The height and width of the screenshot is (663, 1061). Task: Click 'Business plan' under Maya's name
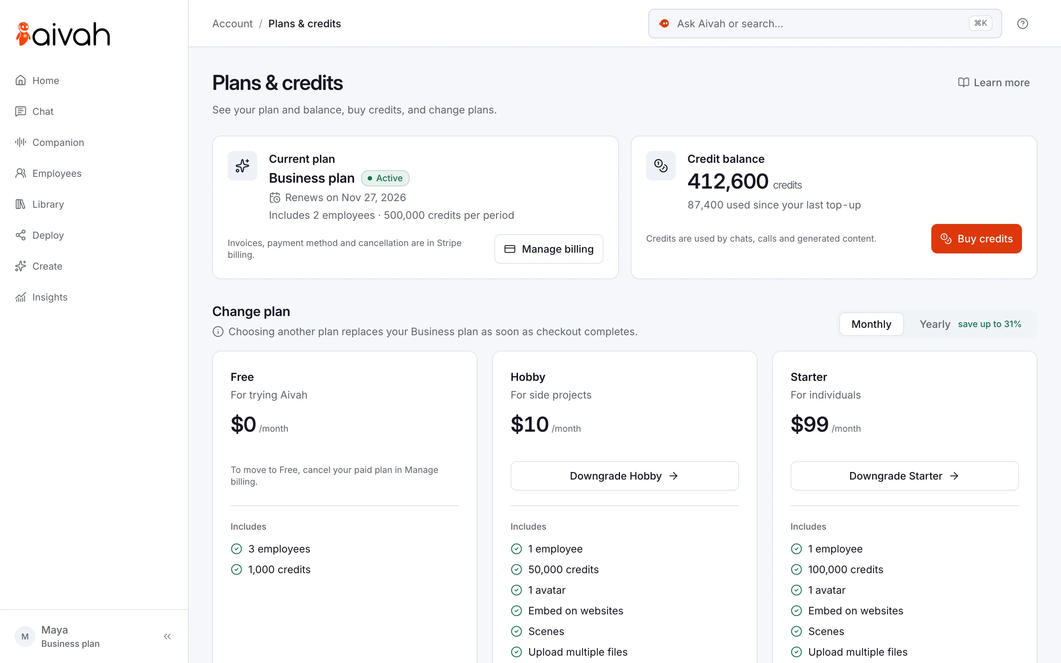pos(70,644)
